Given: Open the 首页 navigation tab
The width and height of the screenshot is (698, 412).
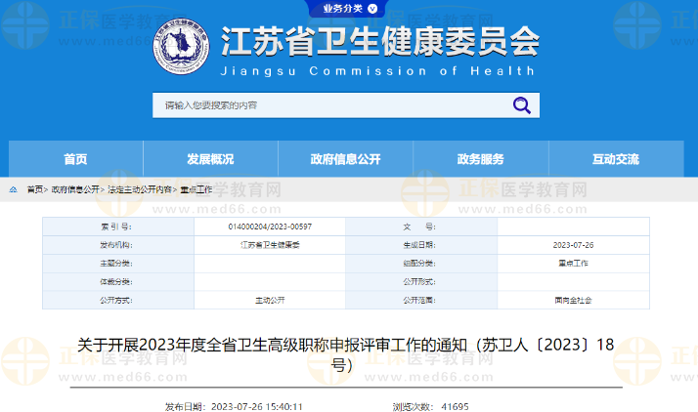Looking at the screenshot, I should coord(75,160).
